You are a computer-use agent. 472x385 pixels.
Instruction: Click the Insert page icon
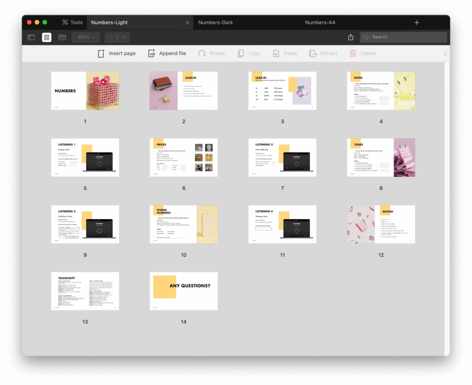pos(101,53)
